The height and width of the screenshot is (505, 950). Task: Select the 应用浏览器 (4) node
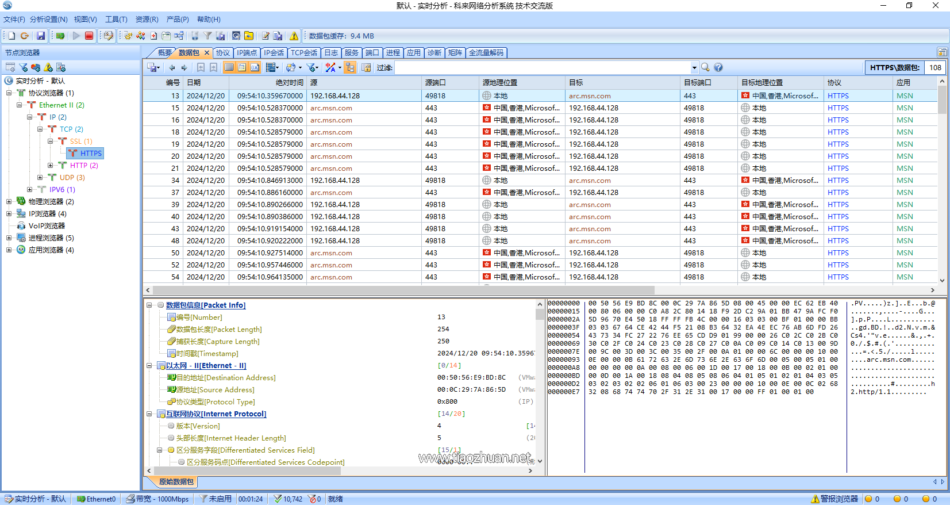tap(51, 250)
